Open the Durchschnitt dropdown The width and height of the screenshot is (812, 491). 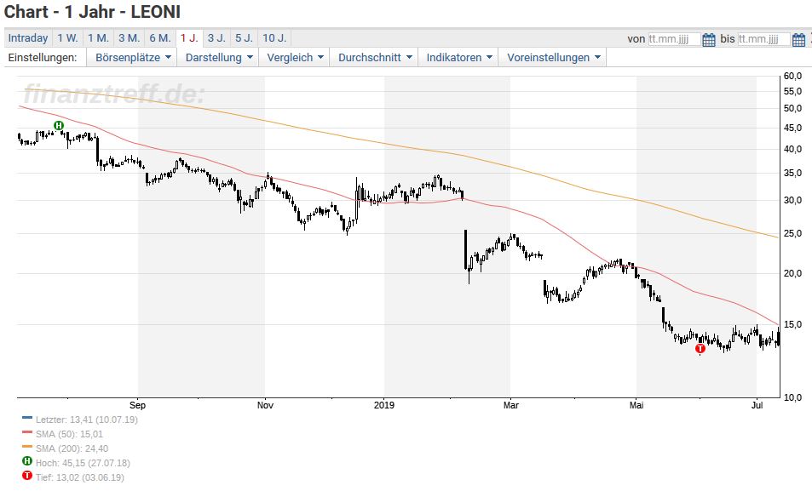pyautogui.click(x=375, y=57)
